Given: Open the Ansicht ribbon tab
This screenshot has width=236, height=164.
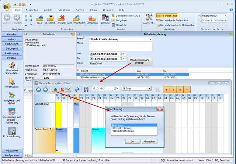Looking at the screenshot, I should click(x=48, y=10).
